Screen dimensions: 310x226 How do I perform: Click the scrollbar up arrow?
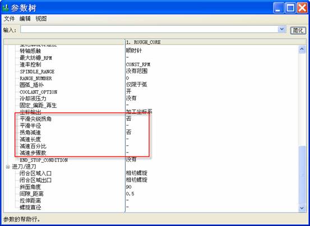(302, 49)
